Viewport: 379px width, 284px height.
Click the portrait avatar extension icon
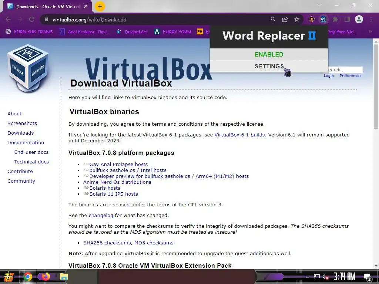click(x=312, y=19)
